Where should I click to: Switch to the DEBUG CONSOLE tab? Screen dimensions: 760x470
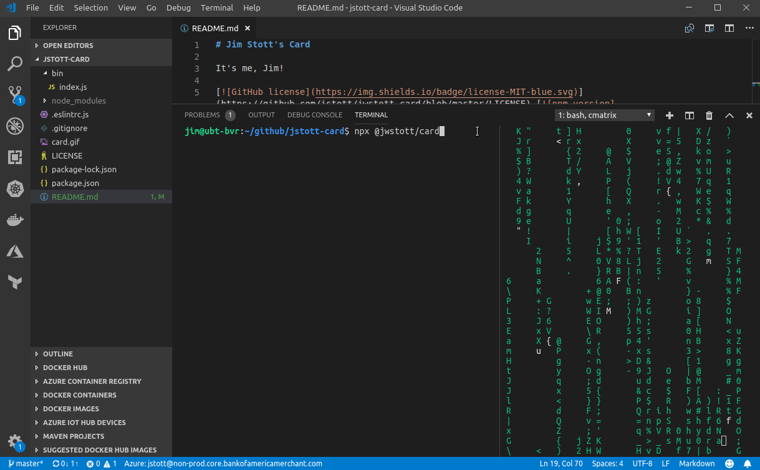(315, 115)
